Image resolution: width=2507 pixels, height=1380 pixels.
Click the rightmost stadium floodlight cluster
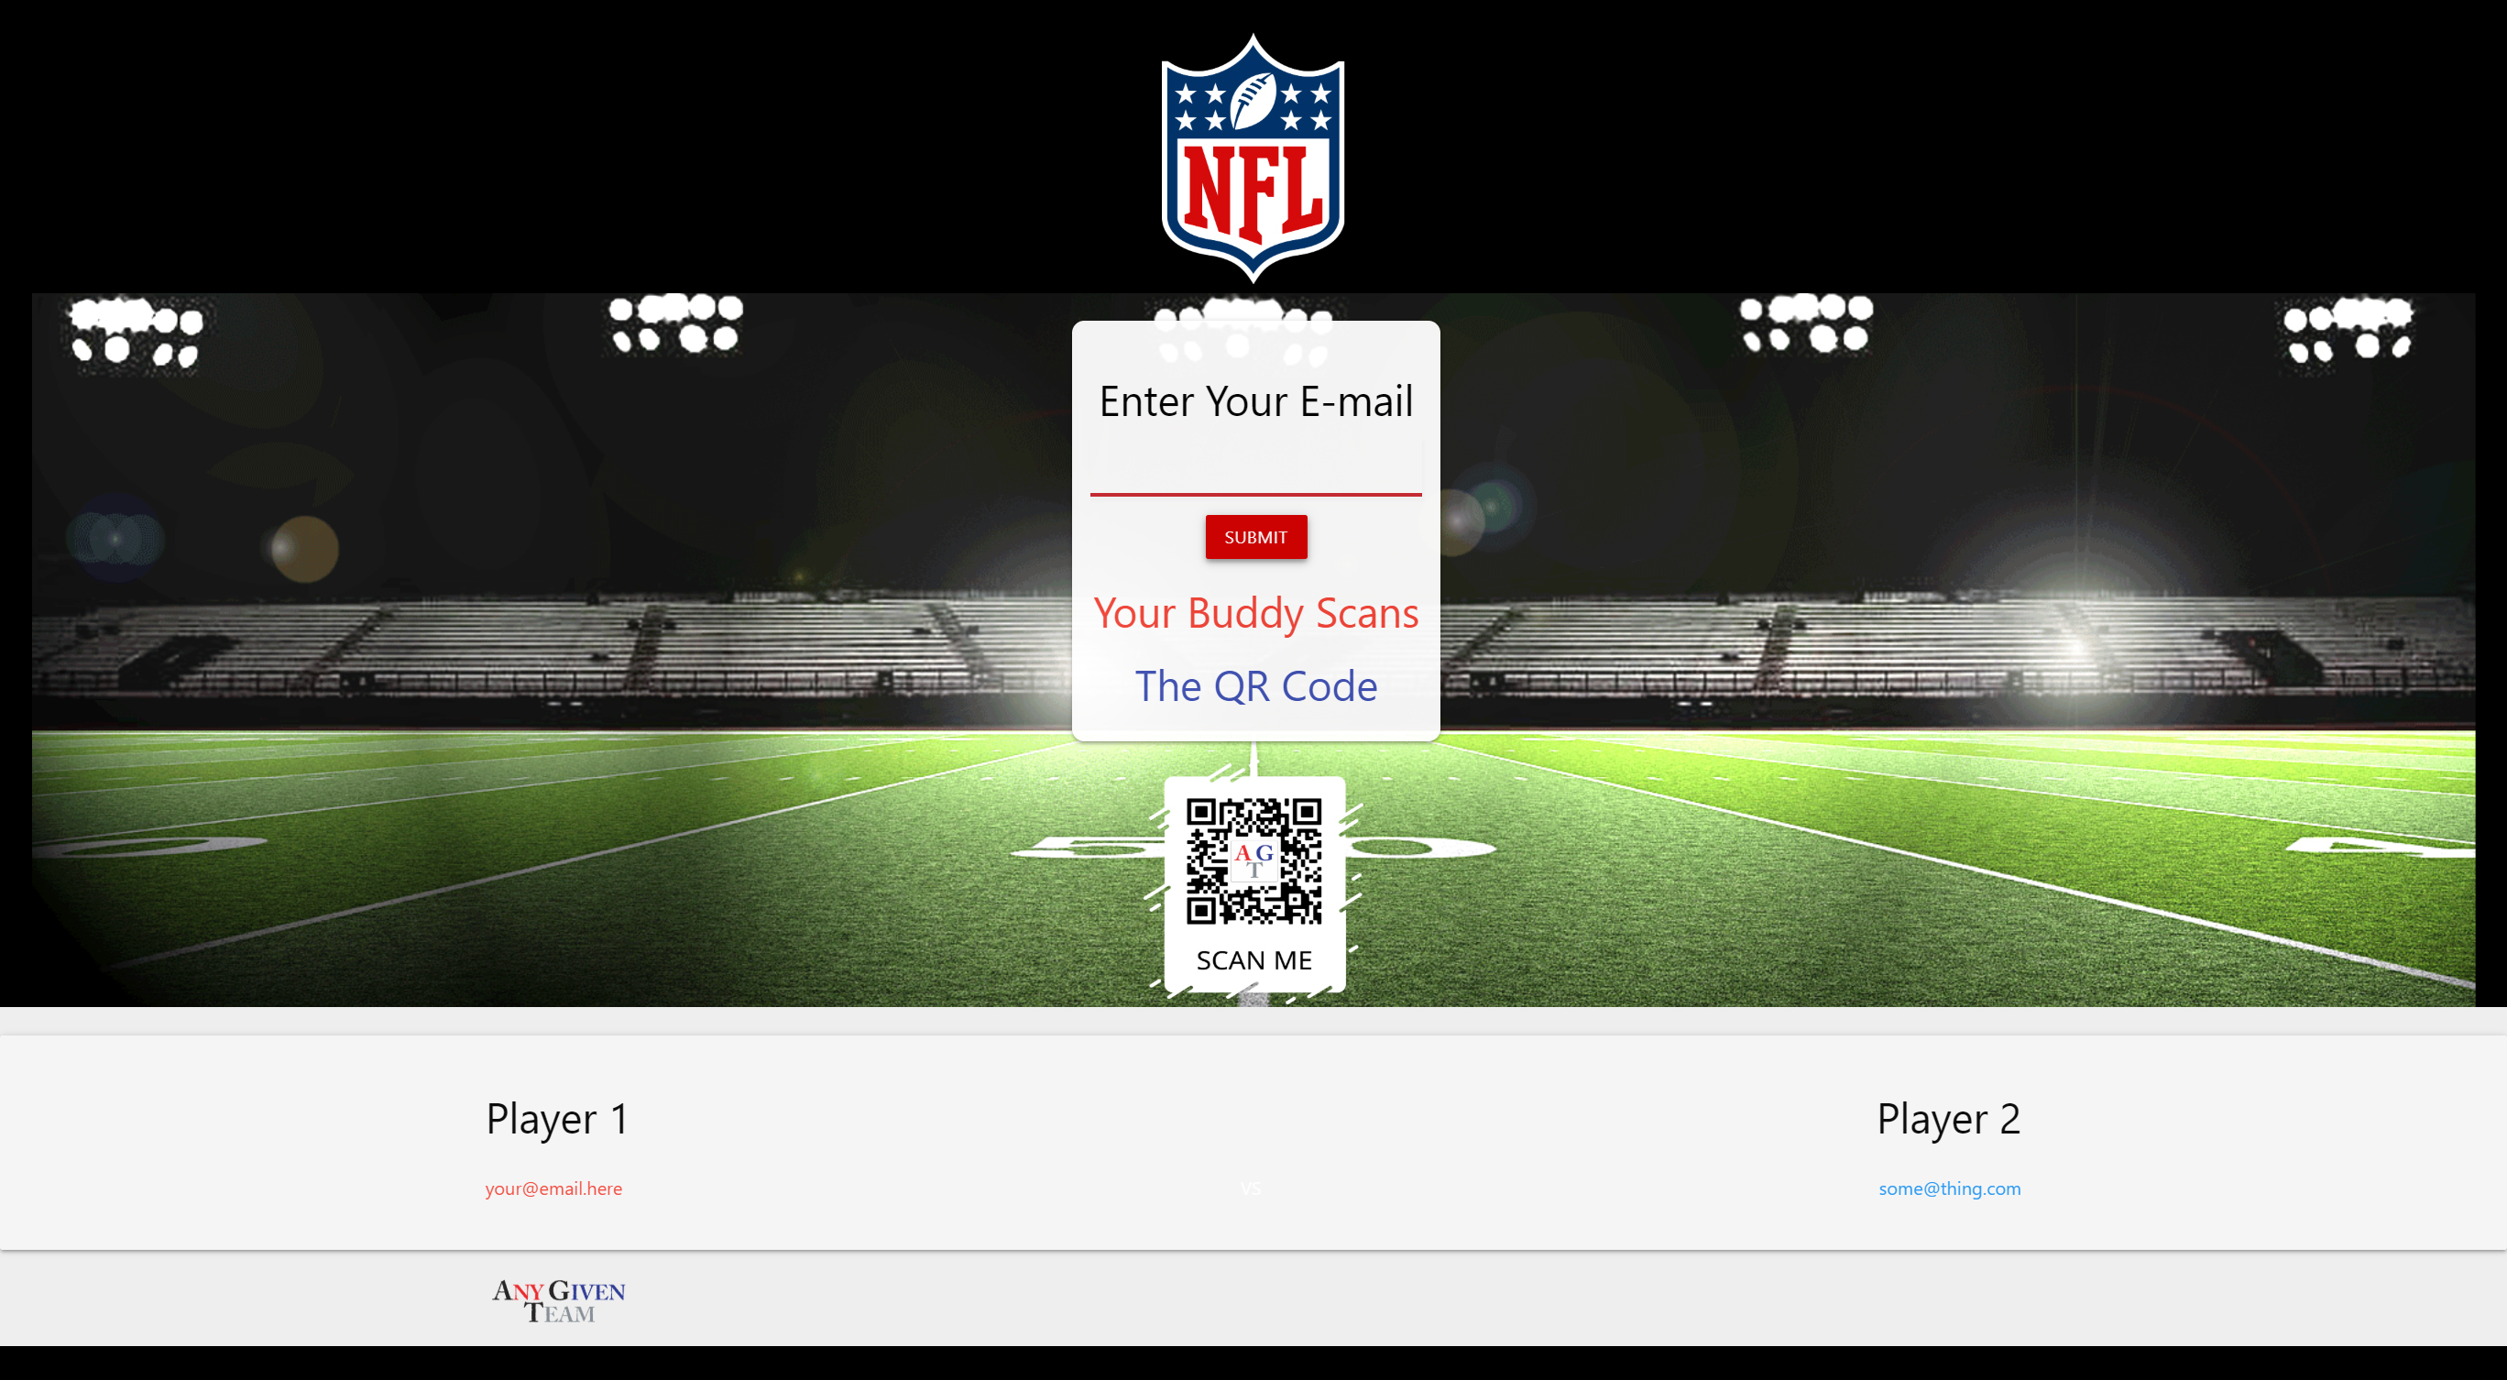coord(2346,329)
